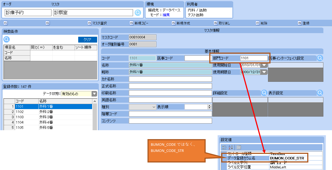Click the disabled コード field 1101

click(142, 58)
